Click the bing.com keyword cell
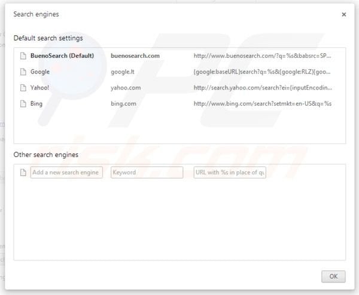Image resolution: width=359 pixels, height=295 pixels. pyautogui.click(x=123, y=104)
